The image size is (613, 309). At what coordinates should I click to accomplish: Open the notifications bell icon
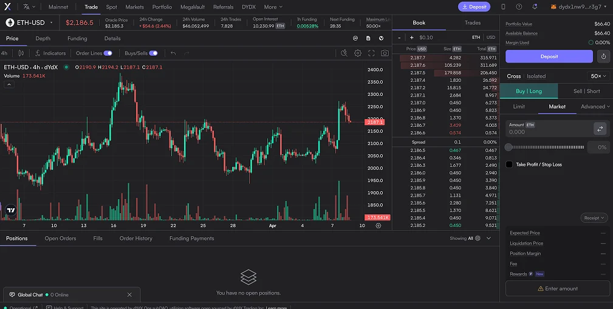[535, 7]
